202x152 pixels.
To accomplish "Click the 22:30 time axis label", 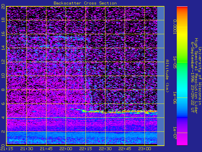I will coord(105,149).
